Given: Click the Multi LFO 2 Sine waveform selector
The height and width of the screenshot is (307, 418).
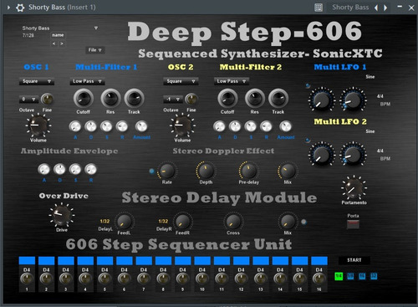Looking at the screenshot, I should [x=370, y=131].
